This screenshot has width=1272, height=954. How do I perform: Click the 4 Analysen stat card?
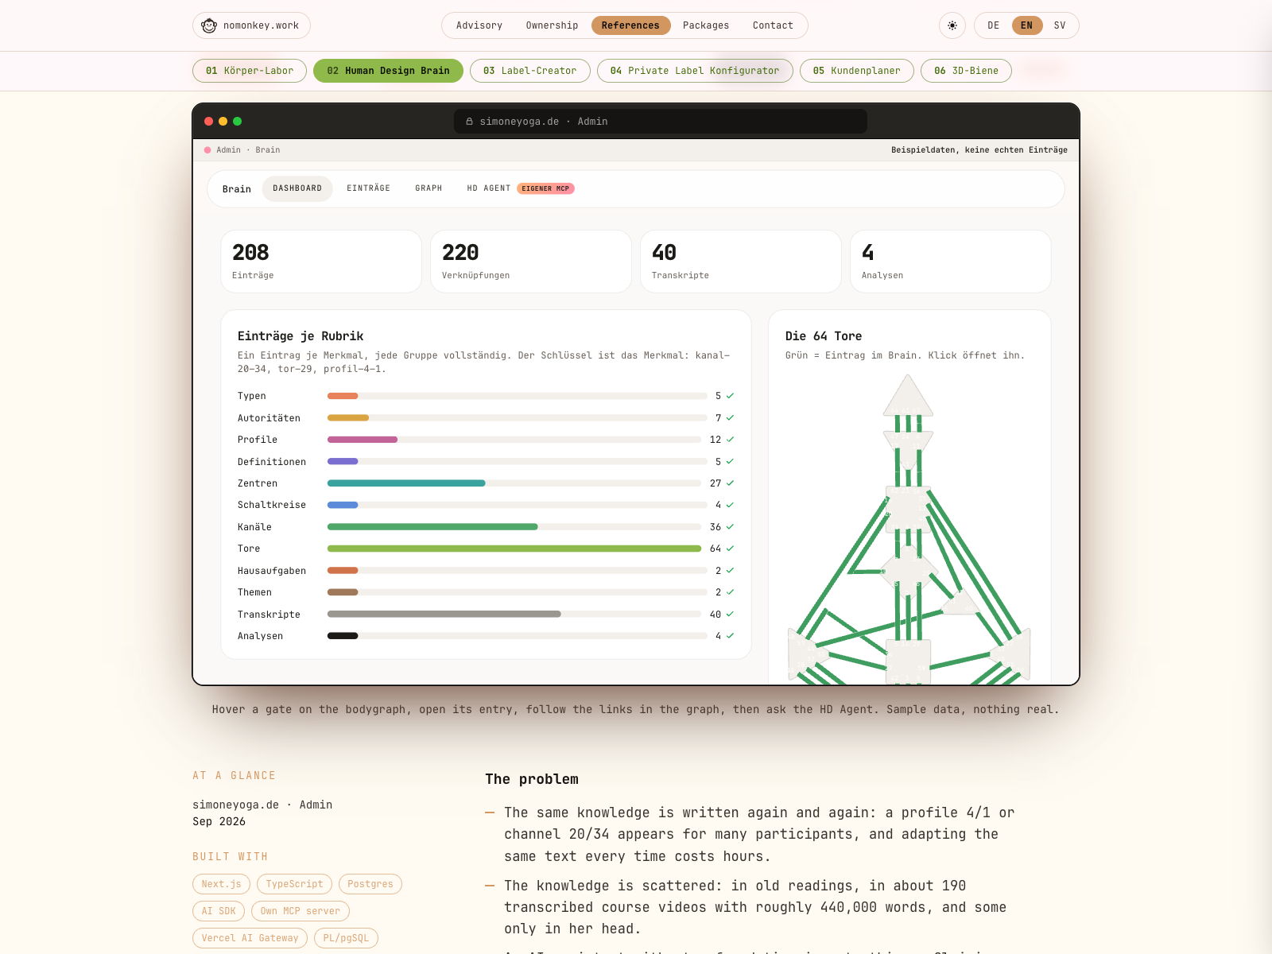(951, 262)
